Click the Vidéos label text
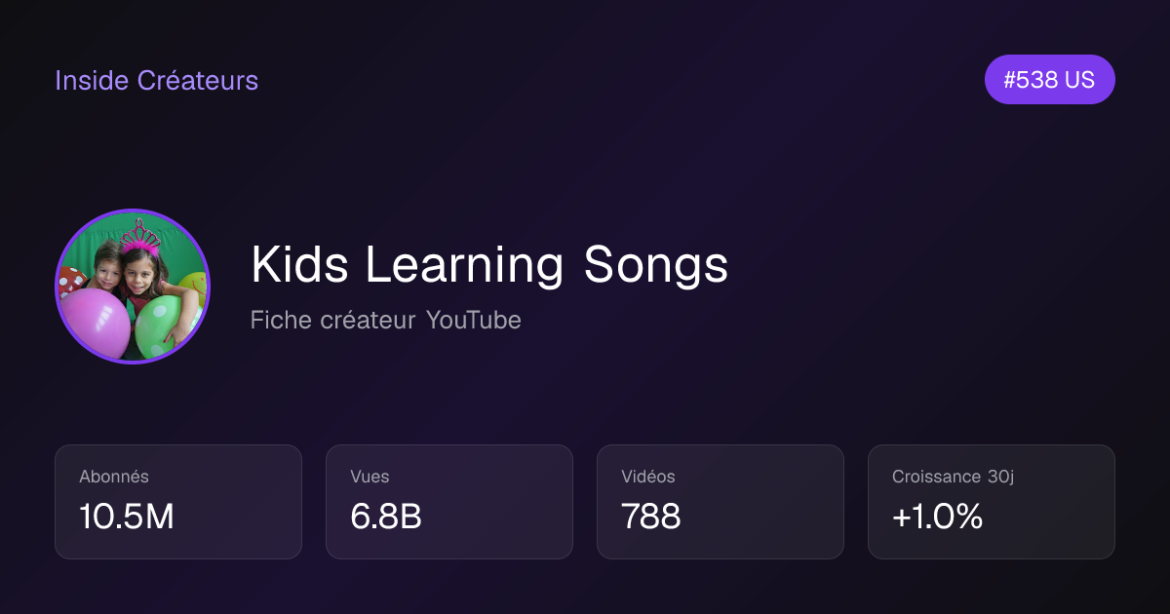The height and width of the screenshot is (614, 1170). [x=648, y=477]
